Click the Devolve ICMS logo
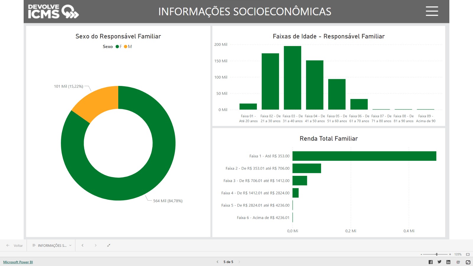Viewport: 473px width, 266px height. click(53, 12)
